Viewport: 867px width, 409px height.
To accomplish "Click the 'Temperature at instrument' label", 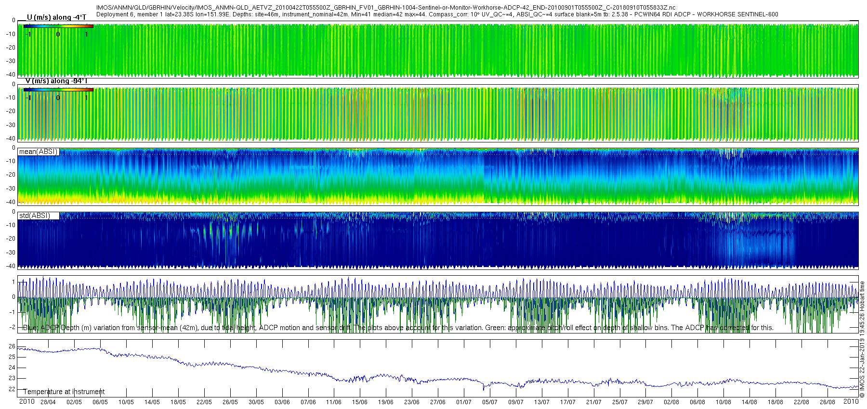I will point(64,392).
